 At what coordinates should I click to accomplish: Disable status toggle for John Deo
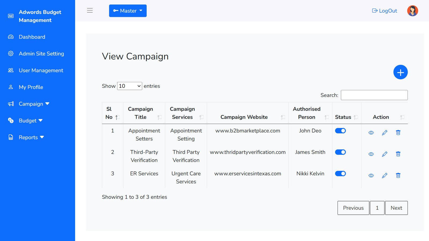[341, 131]
